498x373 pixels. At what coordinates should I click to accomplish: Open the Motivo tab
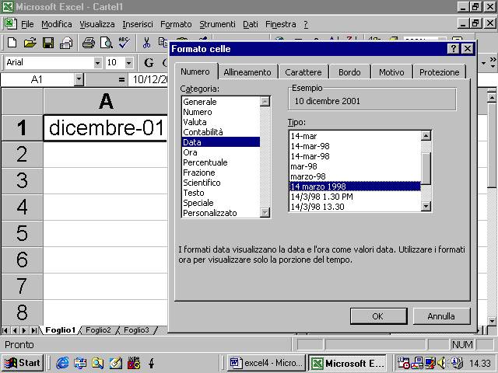tap(391, 72)
